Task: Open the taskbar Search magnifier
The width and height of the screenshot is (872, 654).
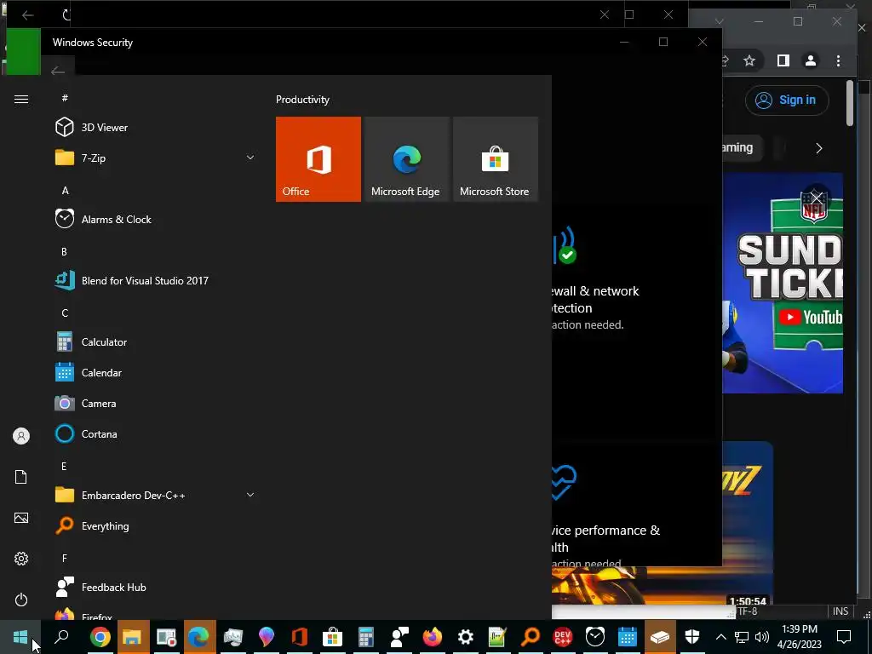Action: 61,637
